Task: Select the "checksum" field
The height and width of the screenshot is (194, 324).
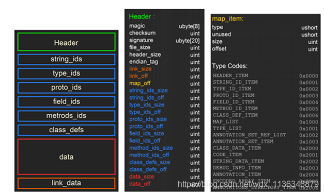Action: point(143,33)
